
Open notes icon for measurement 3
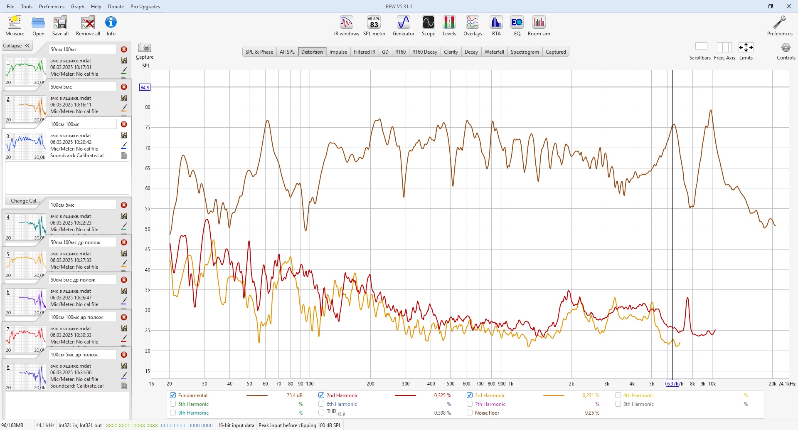click(x=124, y=156)
